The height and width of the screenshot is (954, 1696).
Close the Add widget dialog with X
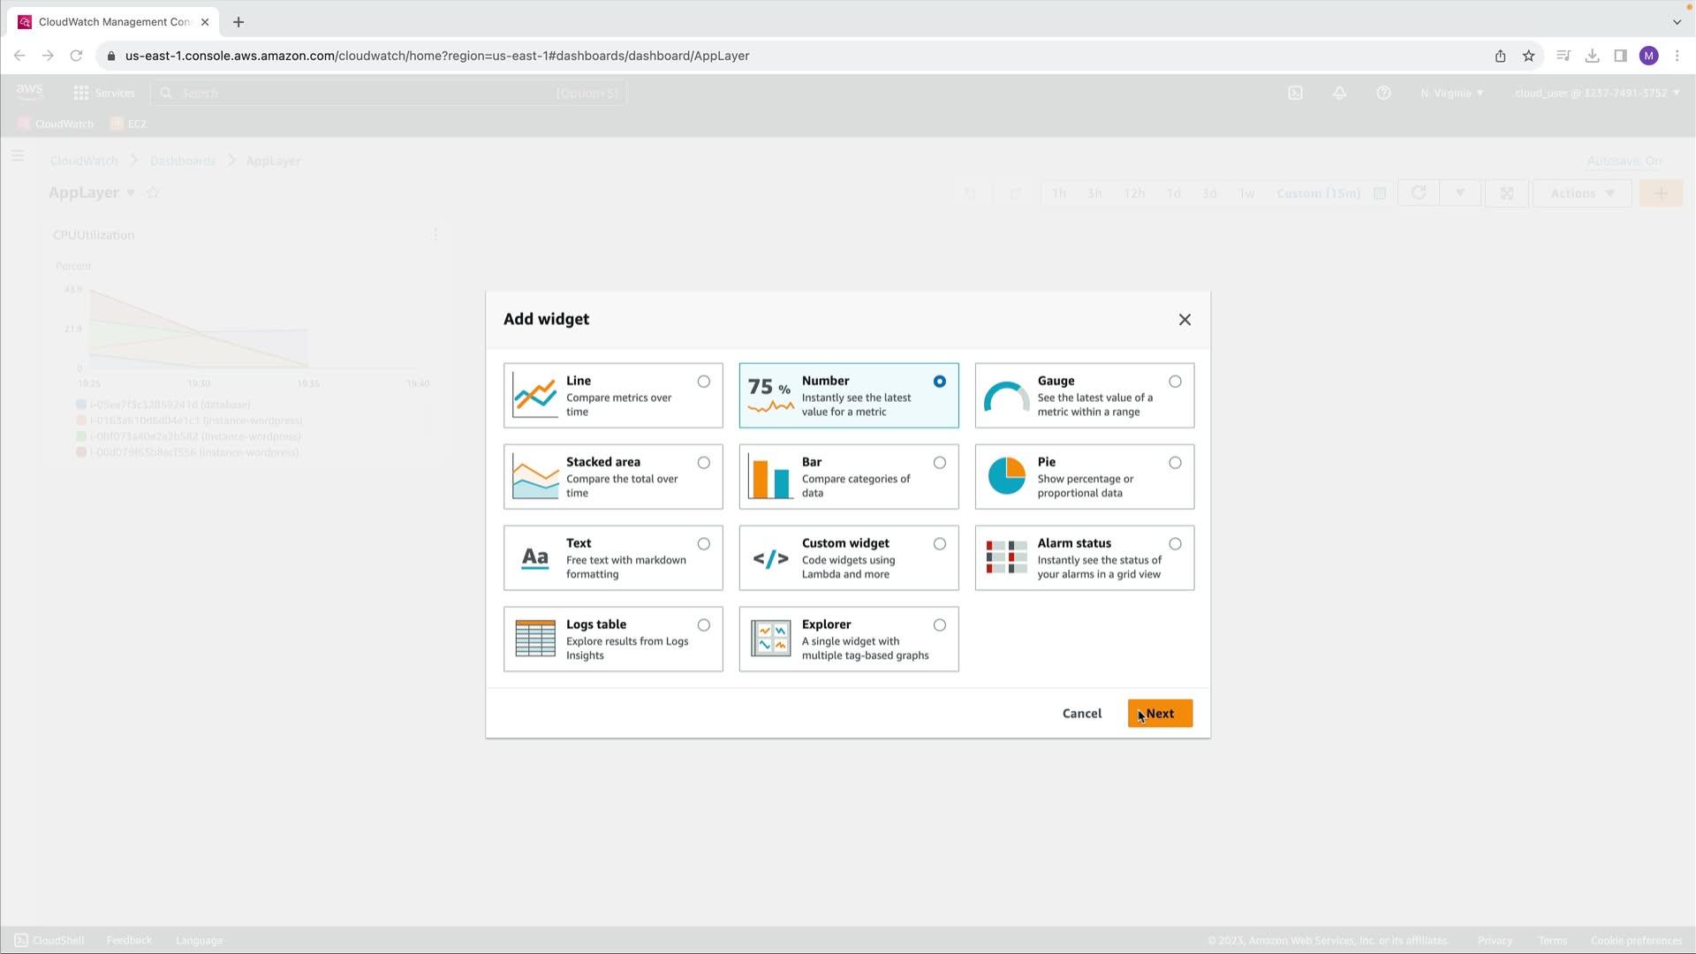(1185, 320)
